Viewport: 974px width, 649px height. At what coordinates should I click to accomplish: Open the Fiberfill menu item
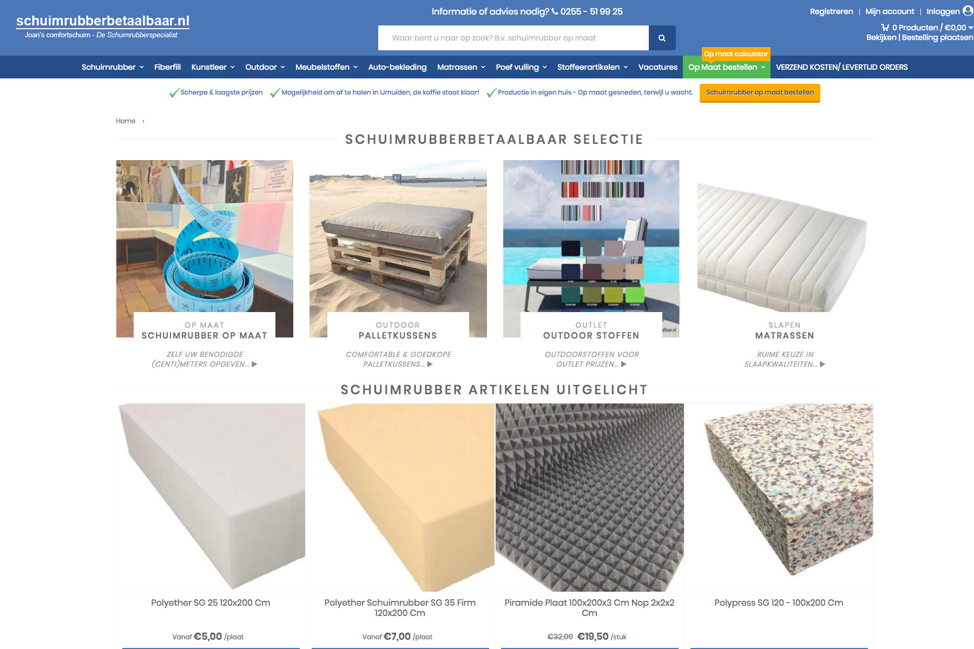[x=167, y=67]
